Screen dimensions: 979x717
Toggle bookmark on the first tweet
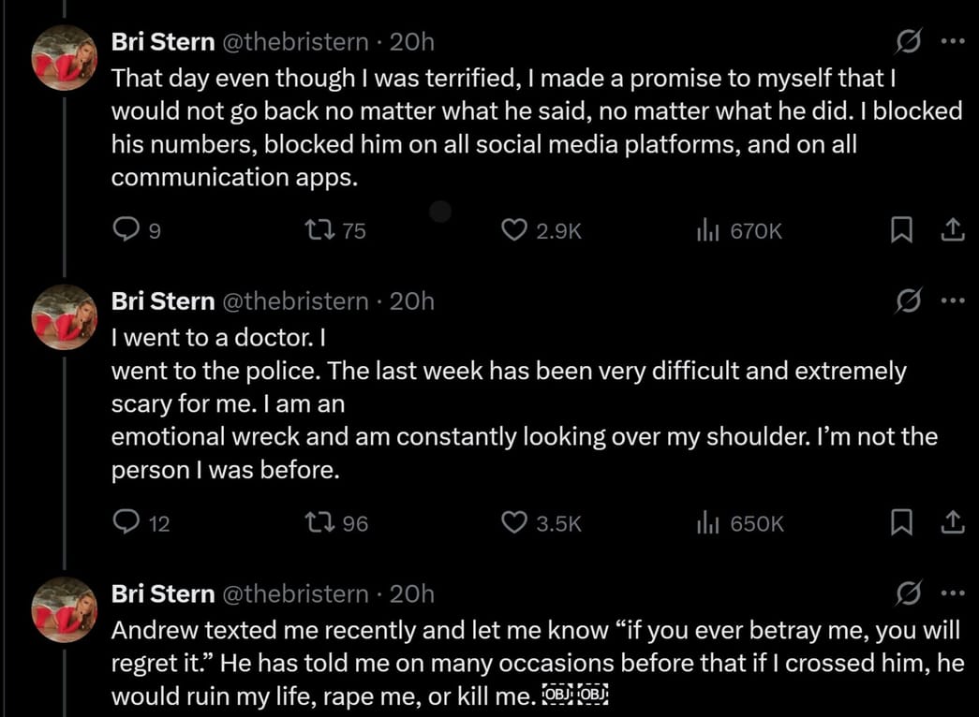pos(901,229)
